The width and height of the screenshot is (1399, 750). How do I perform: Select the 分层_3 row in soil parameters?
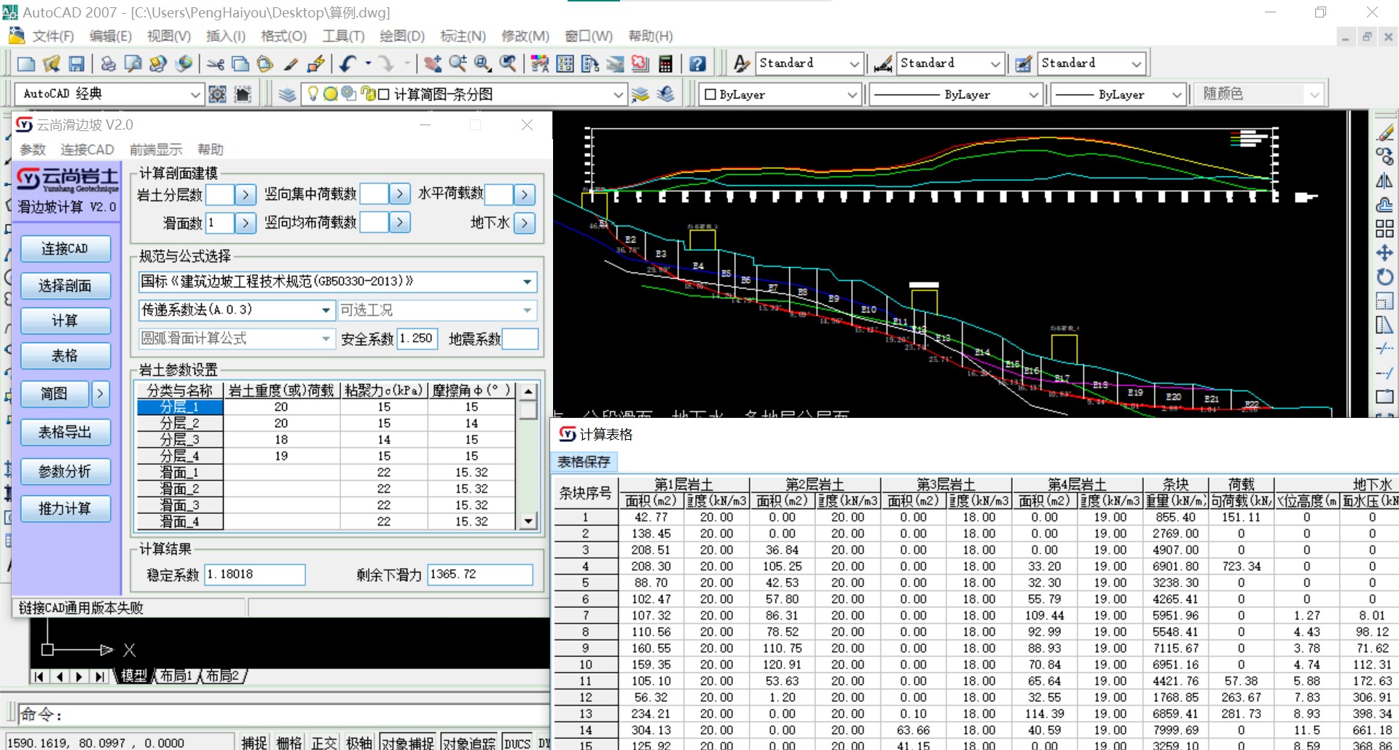(x=326, y=440)
